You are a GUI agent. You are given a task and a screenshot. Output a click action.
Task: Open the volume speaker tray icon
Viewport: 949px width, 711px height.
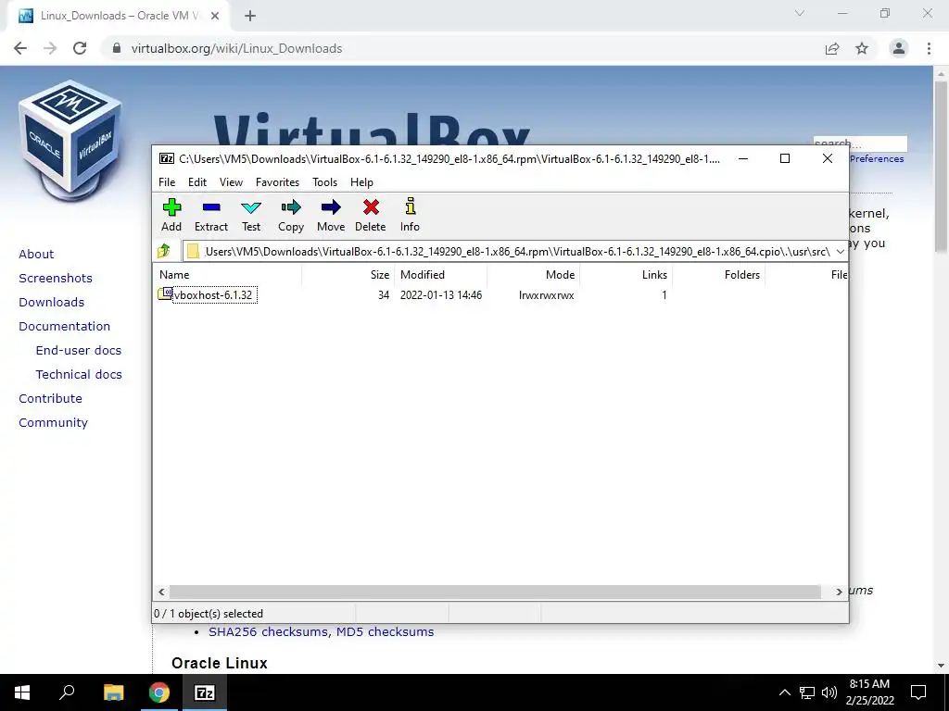829,692
